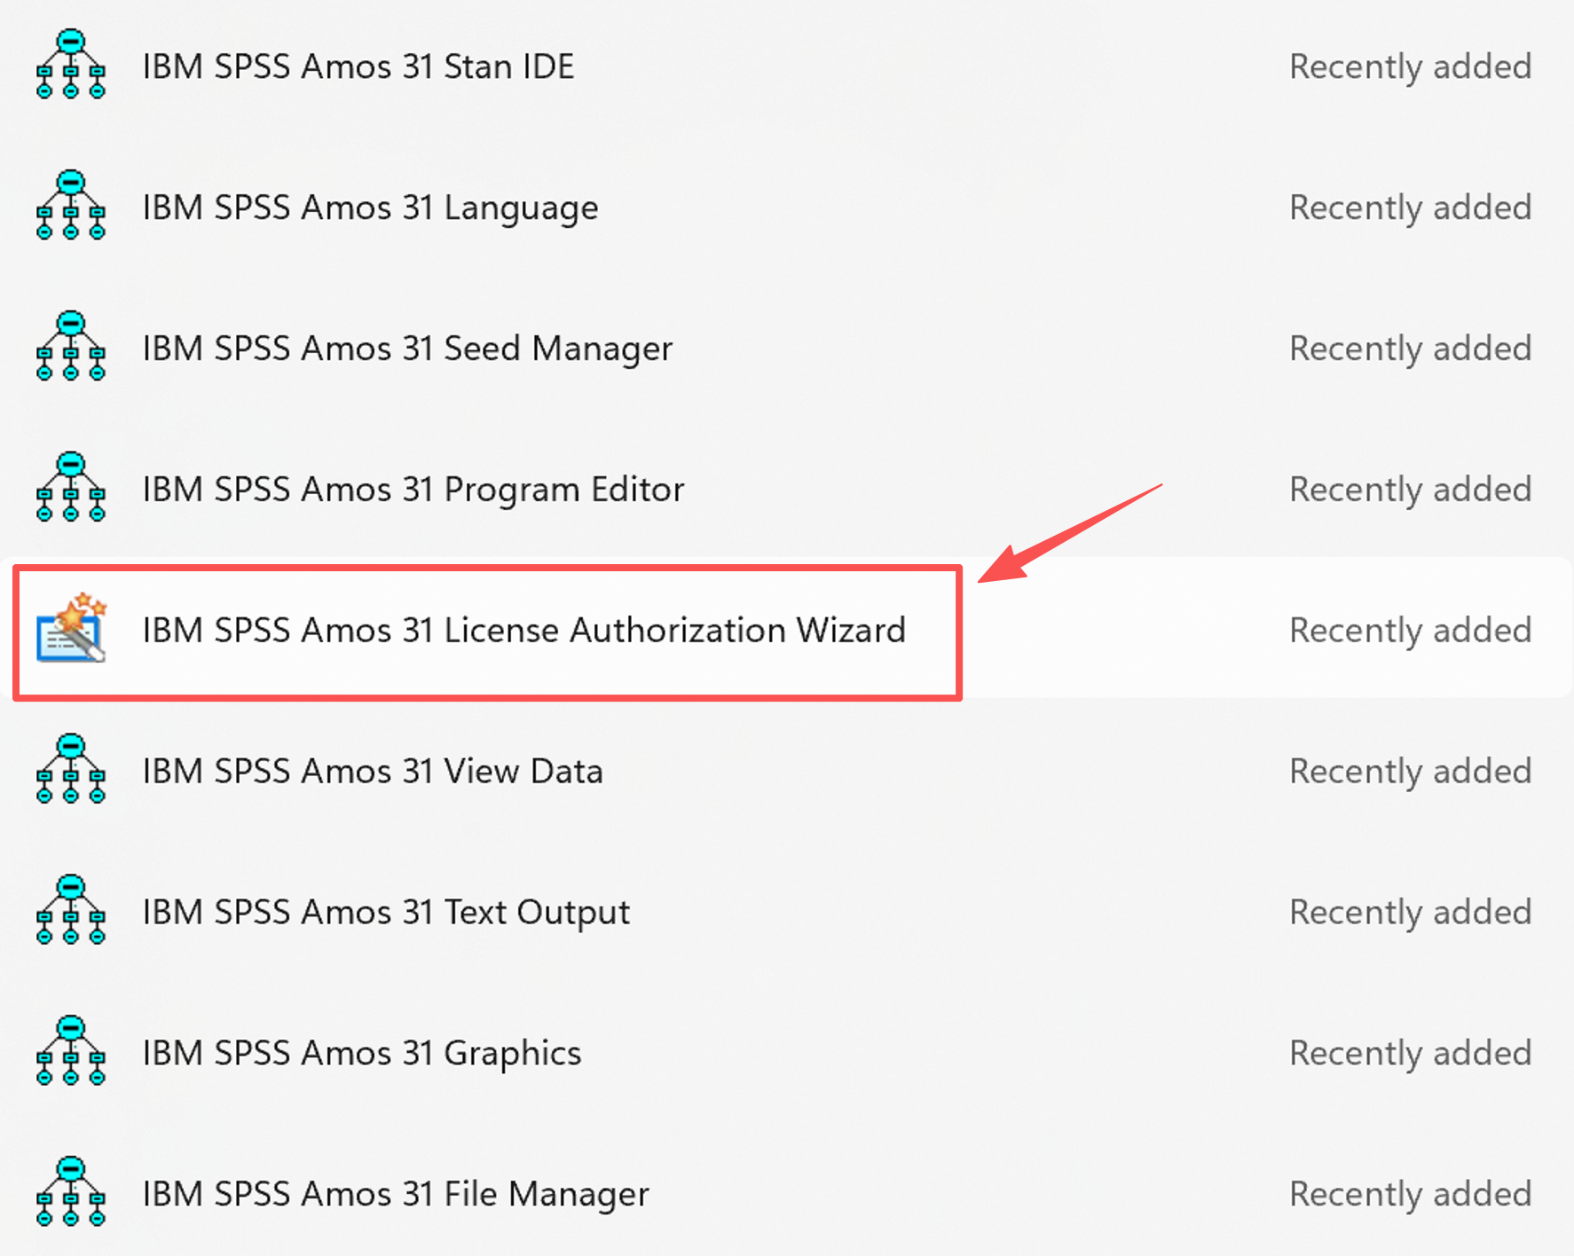Click 'Recently added' label beside Graphics
The image size is (1574, 1256).
coord(1411,1055)
